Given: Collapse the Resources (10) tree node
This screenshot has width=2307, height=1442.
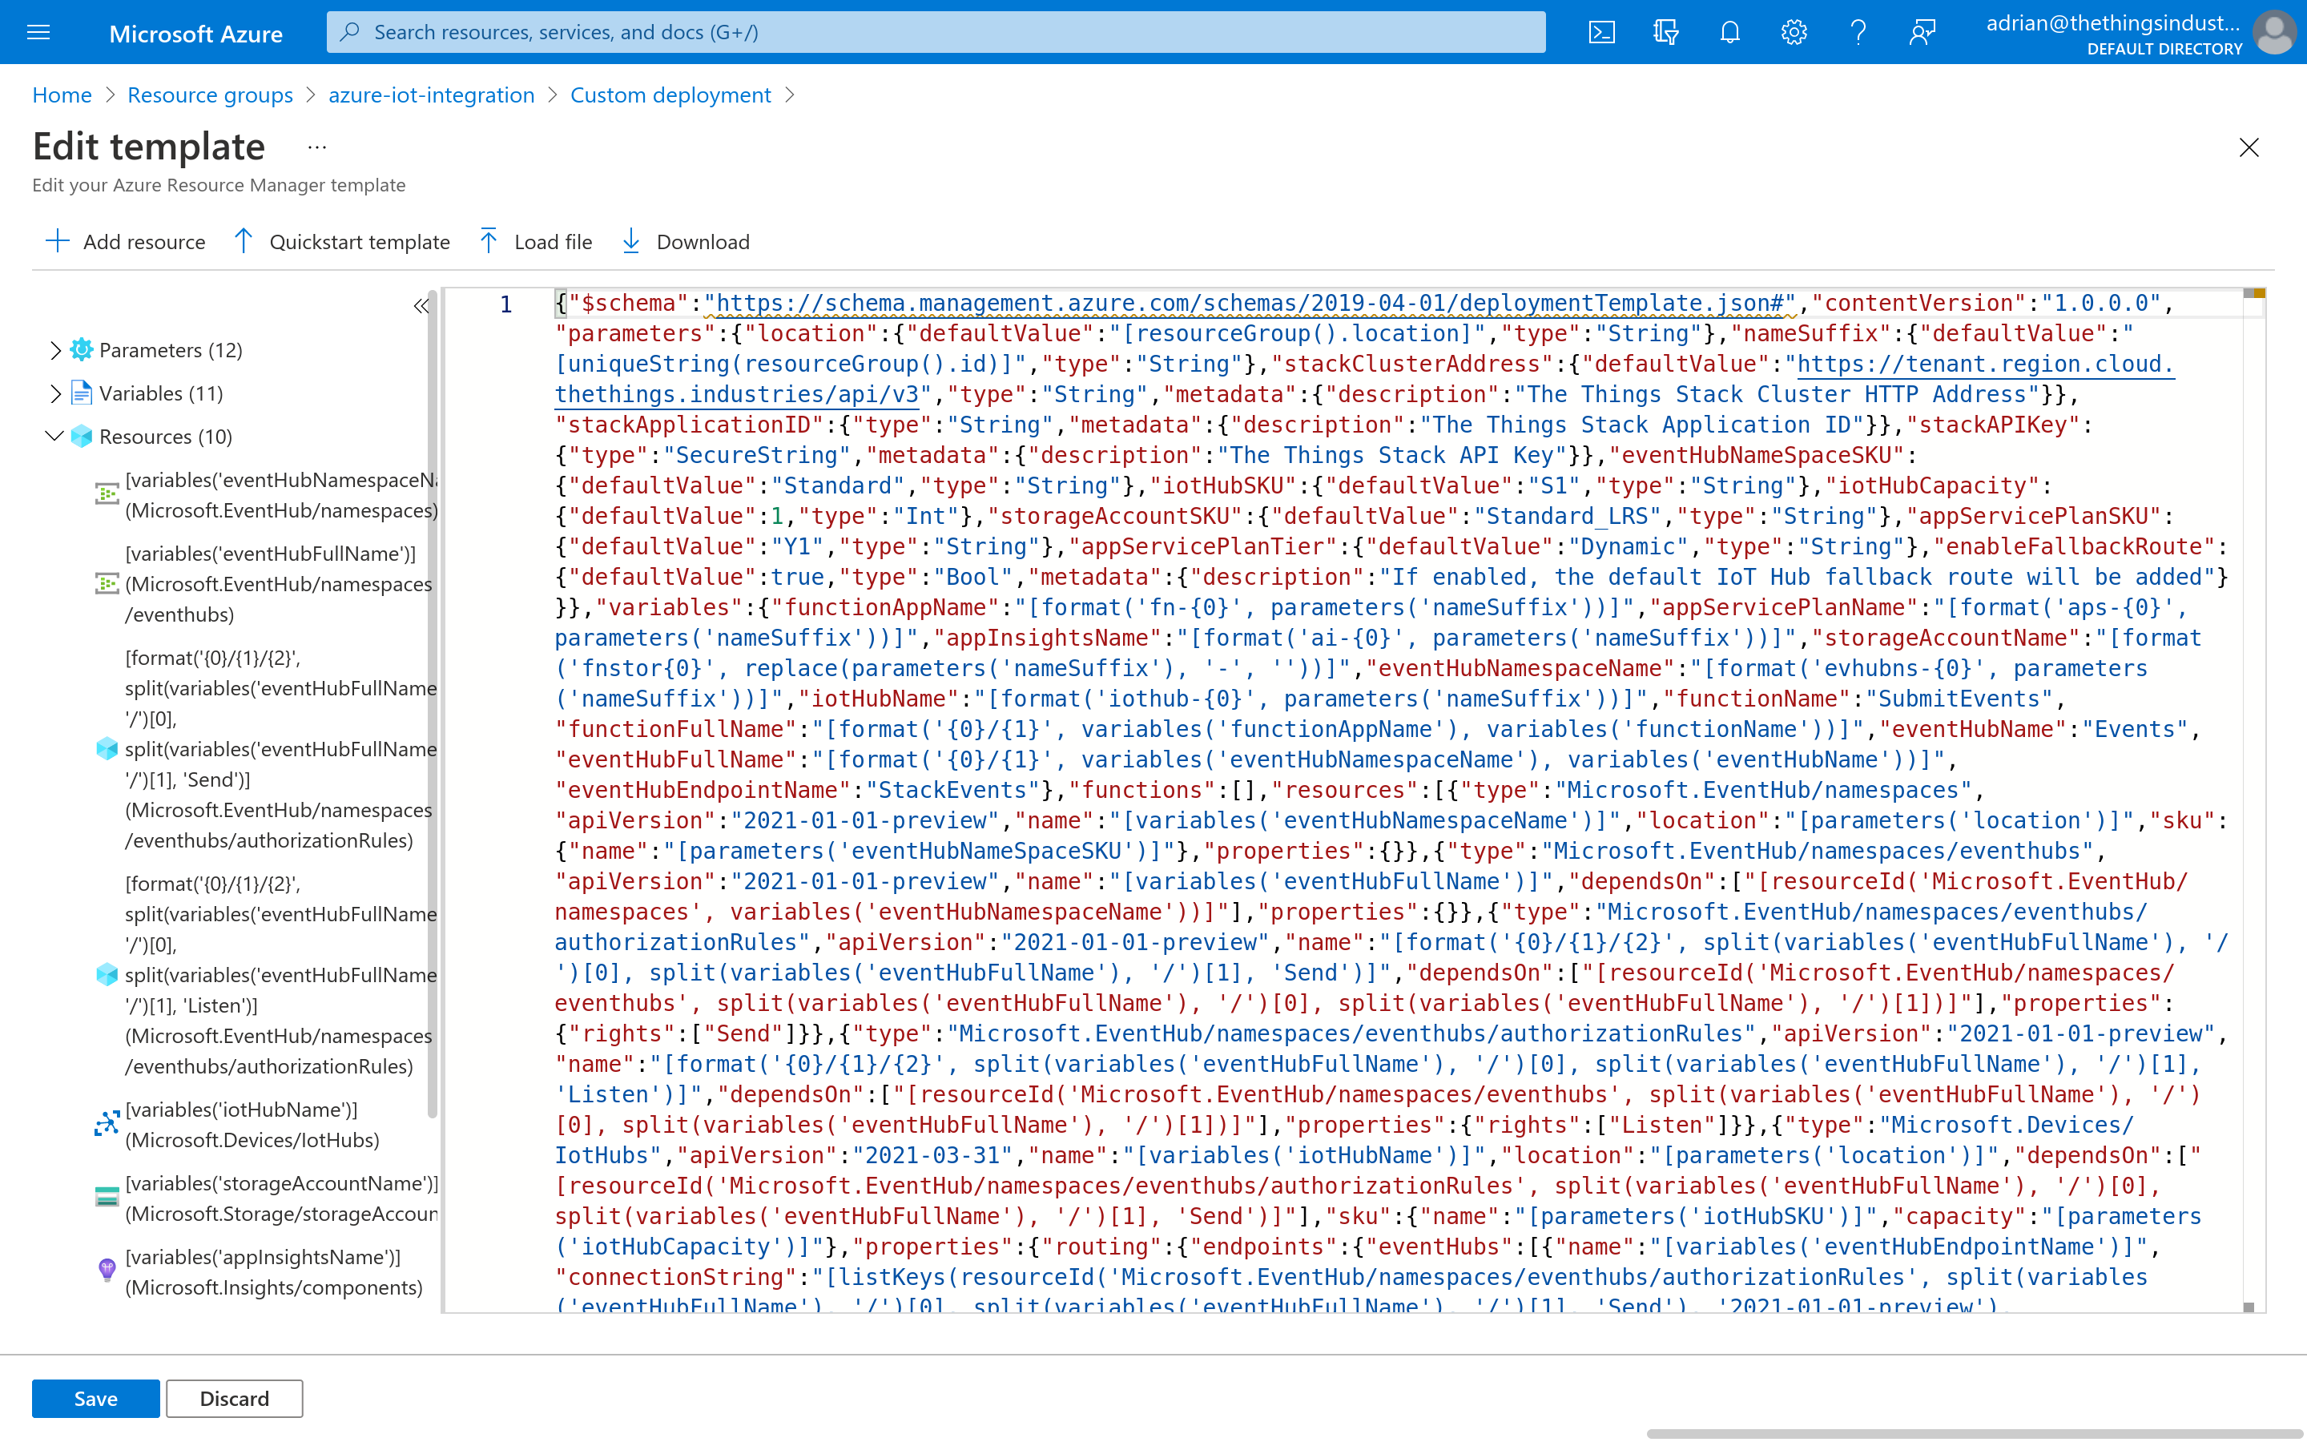Looking at the screenshot, I should tap(54, 436).
